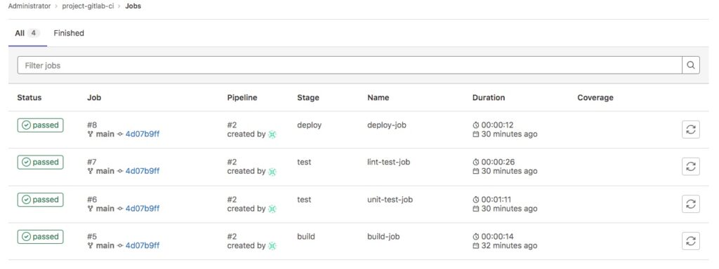
Task: Open job #7 link
Action: (x=92, y=162)
